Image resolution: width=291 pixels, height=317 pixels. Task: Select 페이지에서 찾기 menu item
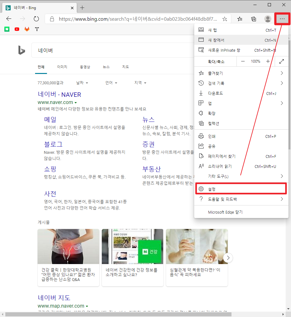pos(241,156)
